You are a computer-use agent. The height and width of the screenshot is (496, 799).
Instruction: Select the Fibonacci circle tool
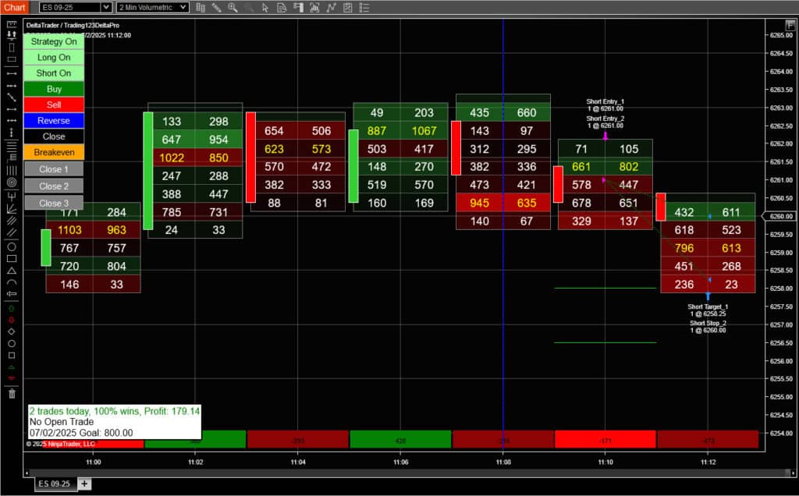(12, 182)
